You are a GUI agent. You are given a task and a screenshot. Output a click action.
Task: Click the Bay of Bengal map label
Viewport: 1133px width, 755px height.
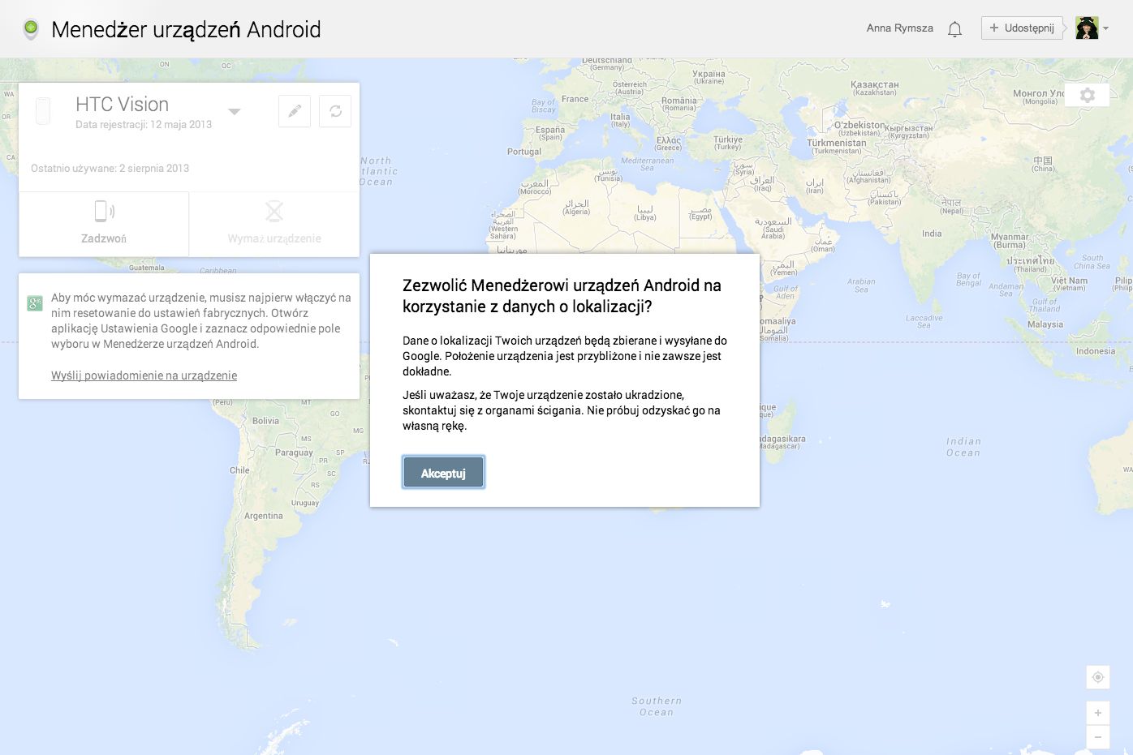tap(968, 279)
